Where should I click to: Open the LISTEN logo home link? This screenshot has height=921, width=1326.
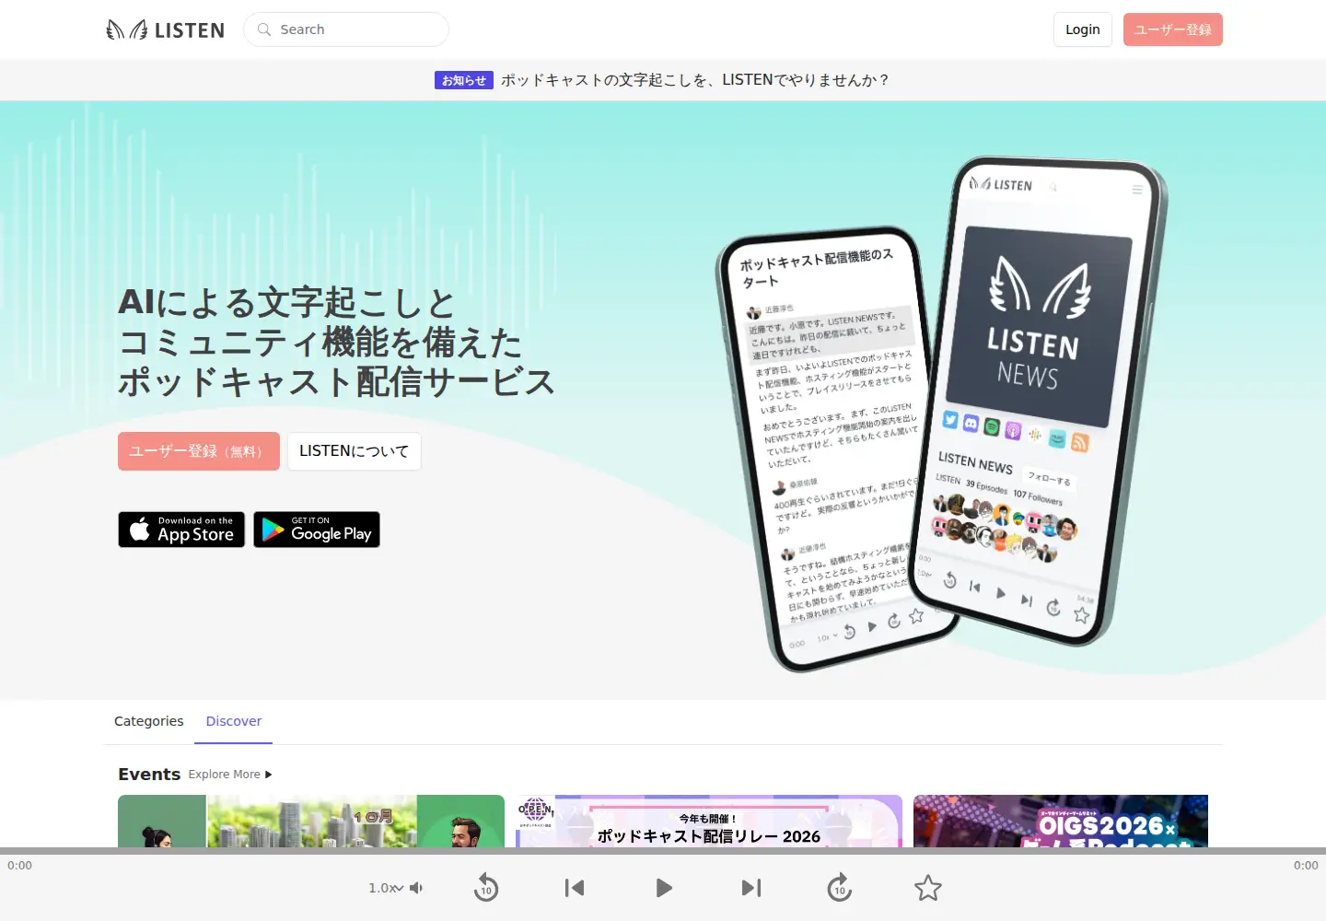[165, 29]
